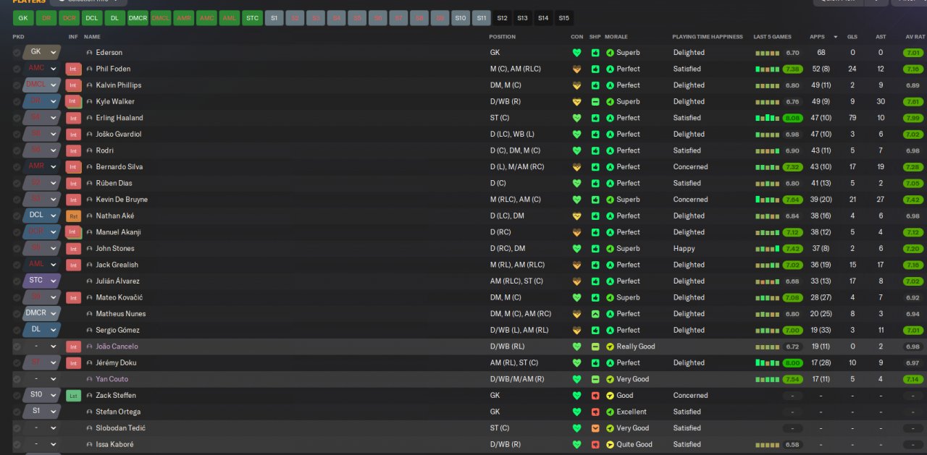
Task: Open Nathan Aké's DCL position dropdown
Action: click(x=41, y=216)
